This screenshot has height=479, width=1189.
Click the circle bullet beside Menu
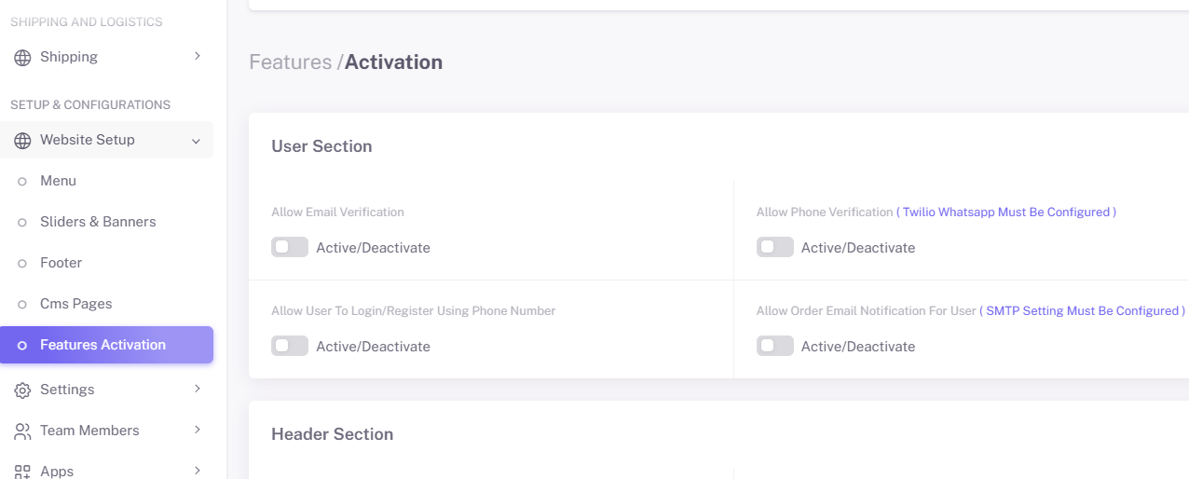click(x=22, y=182)
